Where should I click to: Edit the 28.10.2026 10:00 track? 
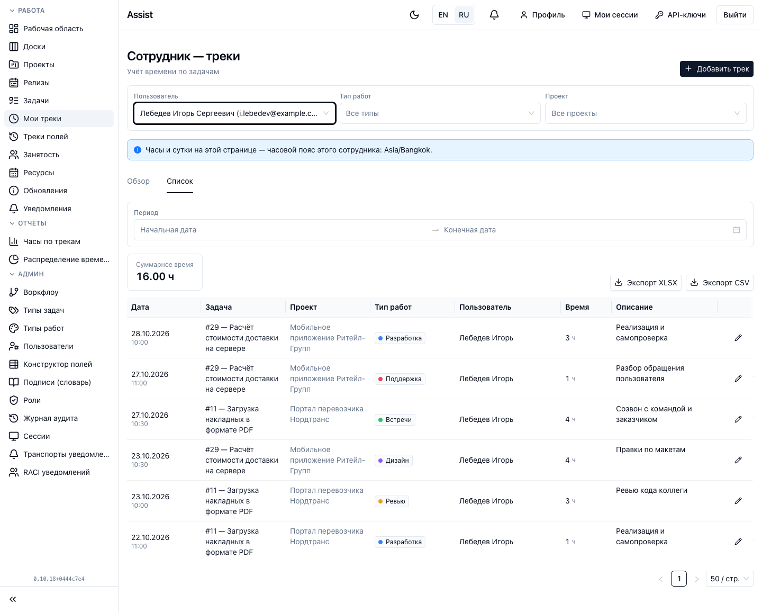click(738, 338)
